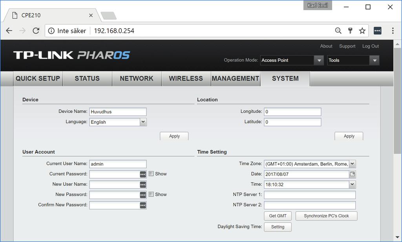
Task: Switch to the NETWORK tab
Action: [137, 79]
